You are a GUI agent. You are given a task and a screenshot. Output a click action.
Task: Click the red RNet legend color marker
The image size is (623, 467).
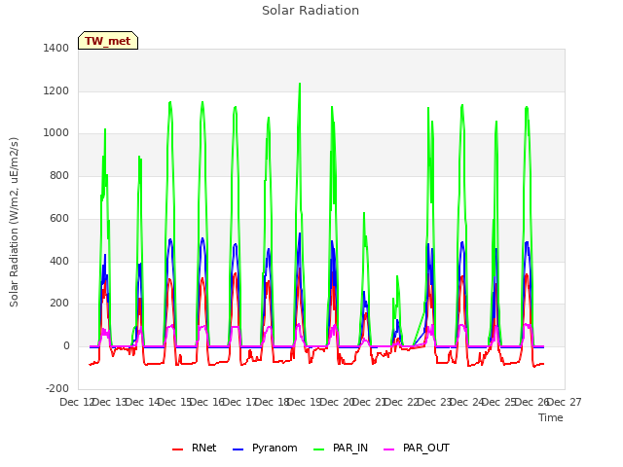177,449
